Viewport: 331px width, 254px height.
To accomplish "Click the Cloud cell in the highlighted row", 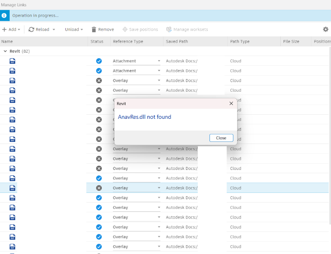I will (x=235, y=188).
